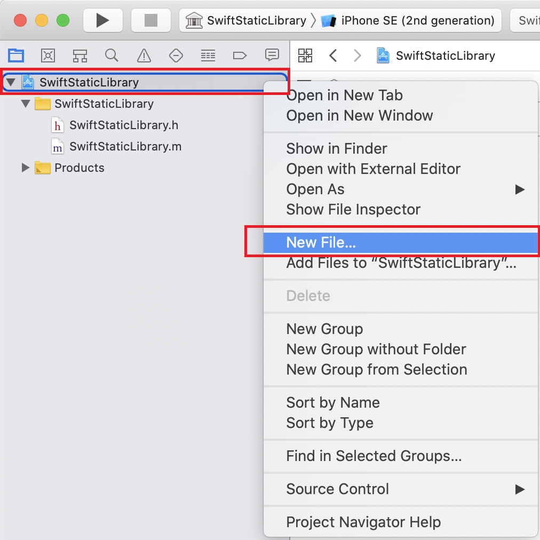The height and width of the screenshot is (540, 540).
Task: Collapse the SwiftStaticLibrary project root
Action: (11, 82)
